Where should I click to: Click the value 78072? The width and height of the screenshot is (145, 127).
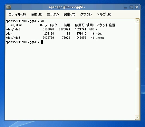pyautogui.click(x=66, y=38)
